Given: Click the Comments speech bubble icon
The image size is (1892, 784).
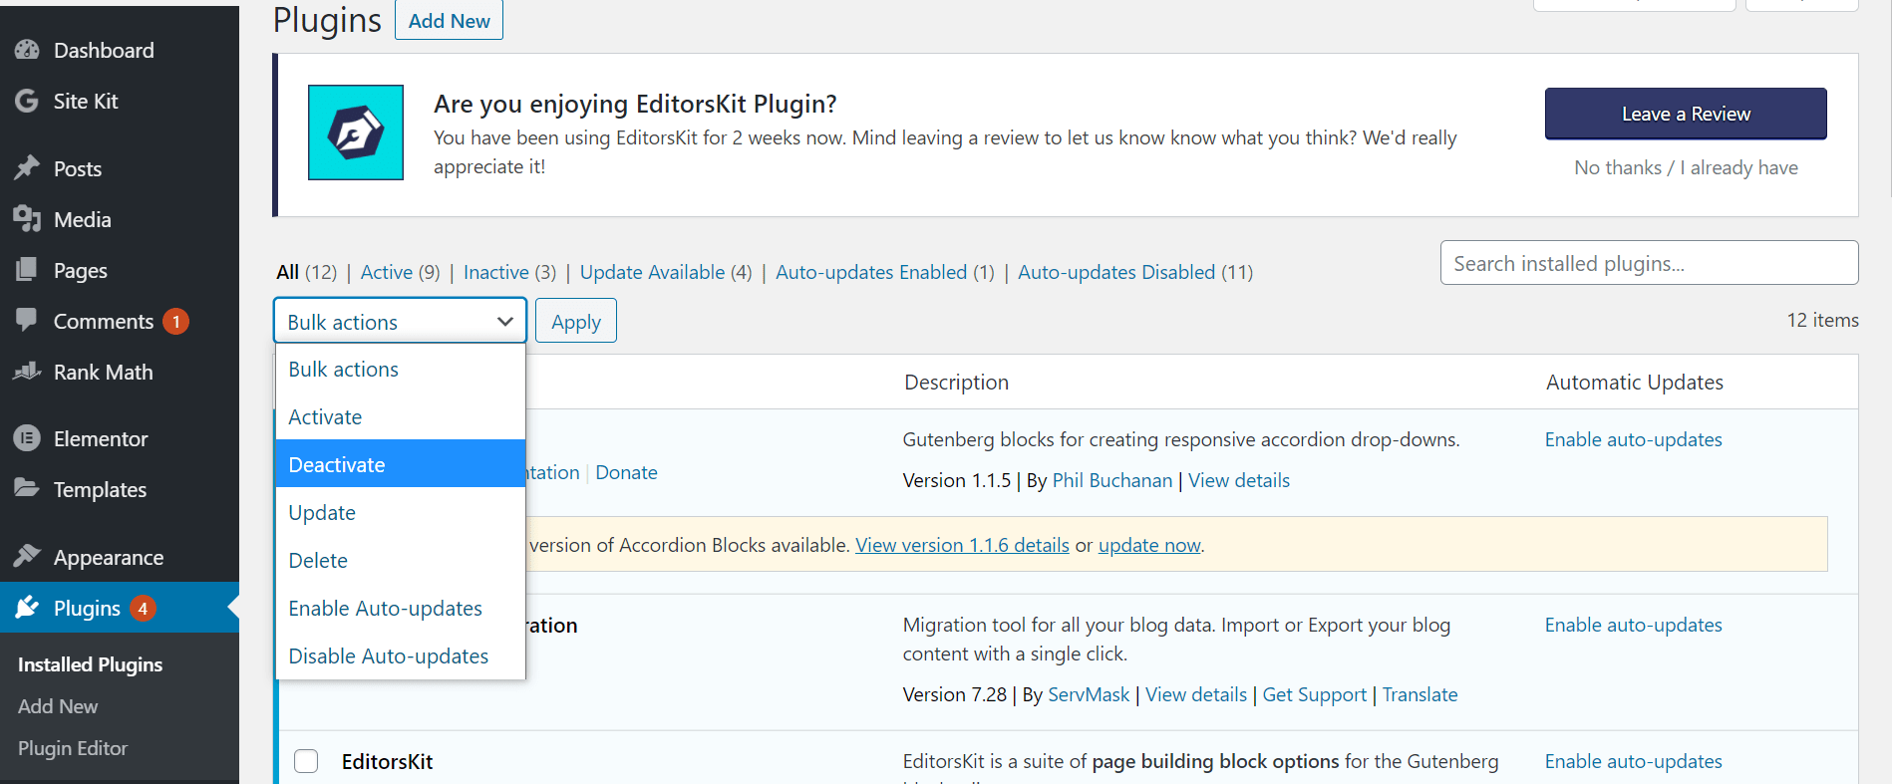Looking at the screenshot, I should (x=27, y=321).
